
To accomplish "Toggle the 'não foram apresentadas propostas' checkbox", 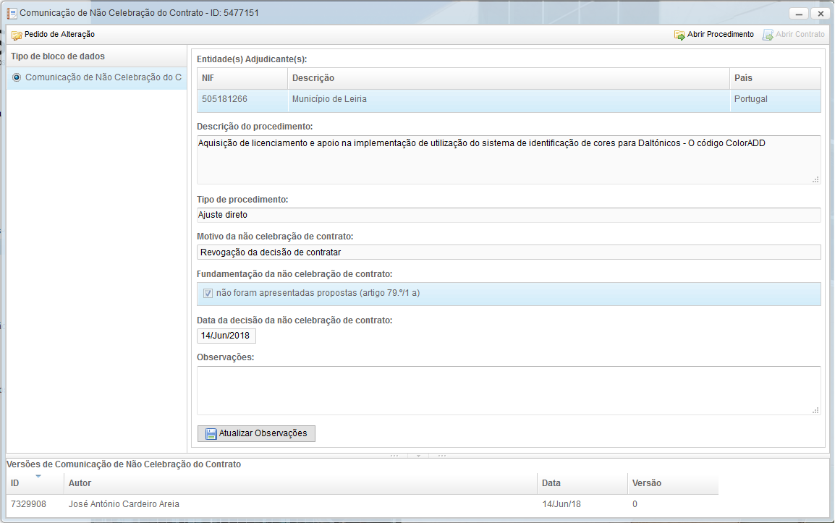I will pos(208,294).
